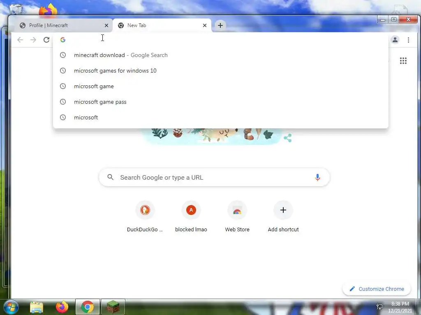The image size is (421, 315).
Task: Open the Web Store shortcut
Action: point(237,217)
